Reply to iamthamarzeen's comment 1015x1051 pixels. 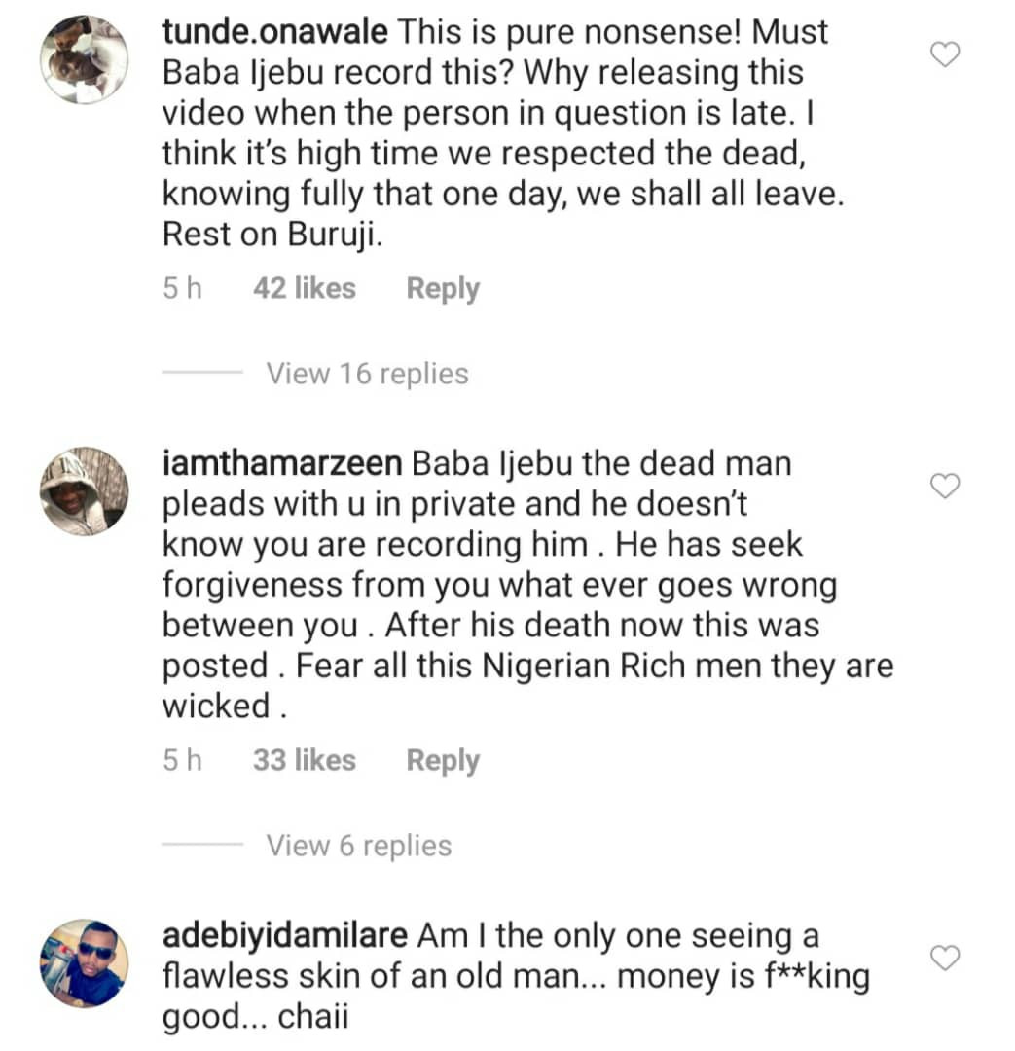[443, 760]
